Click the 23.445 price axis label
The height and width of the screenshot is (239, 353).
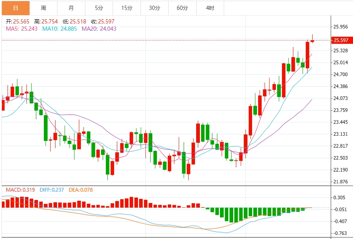click(x=341, y=122)
